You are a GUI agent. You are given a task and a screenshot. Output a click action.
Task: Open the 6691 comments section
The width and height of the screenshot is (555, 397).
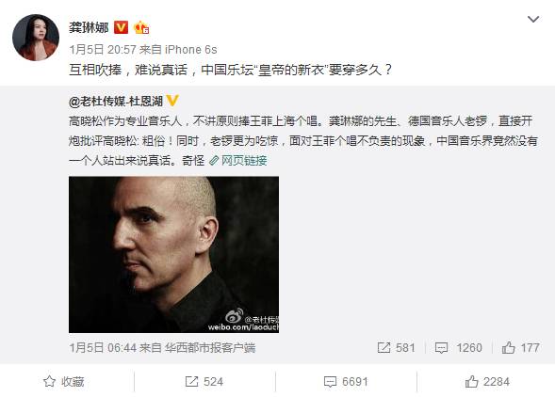coord(346,382)
